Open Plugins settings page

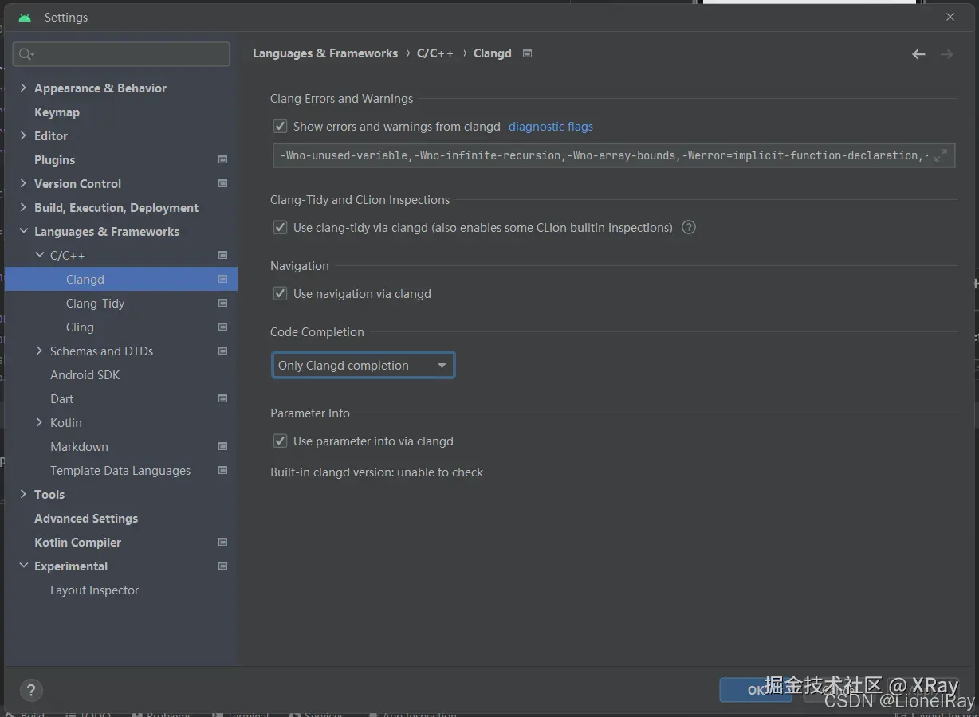[54, 159]
